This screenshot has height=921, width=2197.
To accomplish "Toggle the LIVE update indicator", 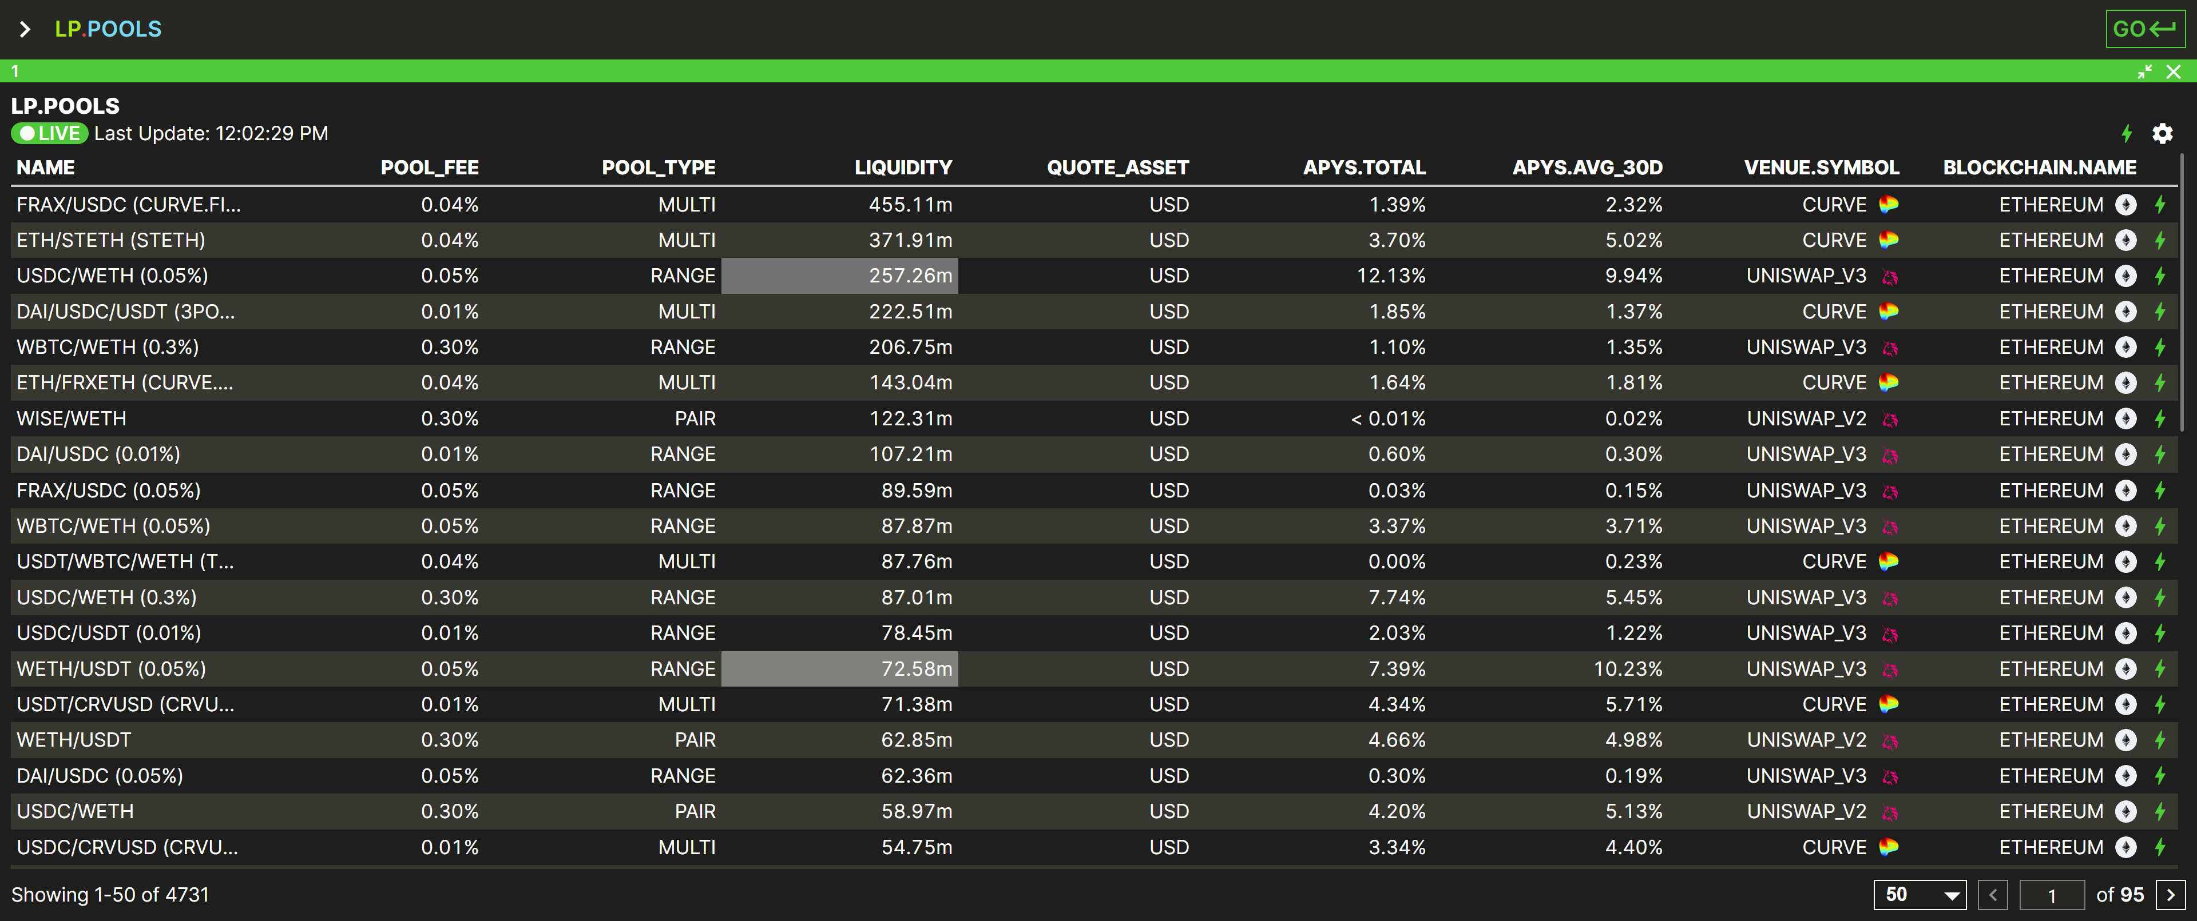I will (49, 134).
